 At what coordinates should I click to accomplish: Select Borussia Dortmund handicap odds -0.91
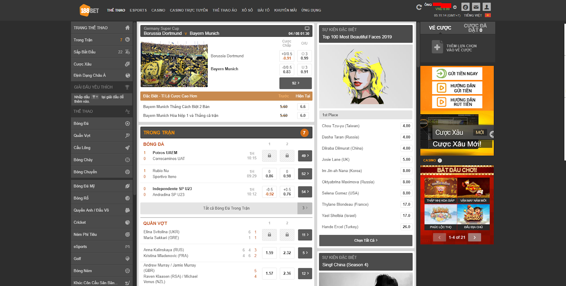click(x=287, y=56)
